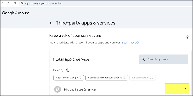Open site information icon in address bar
This screenshot has height=96, width=193.
(22, 3)
